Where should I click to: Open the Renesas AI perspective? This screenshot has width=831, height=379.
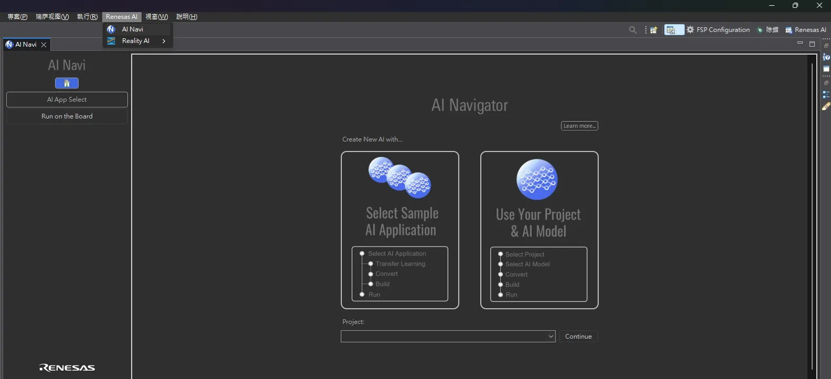click(x=806, y=30)
